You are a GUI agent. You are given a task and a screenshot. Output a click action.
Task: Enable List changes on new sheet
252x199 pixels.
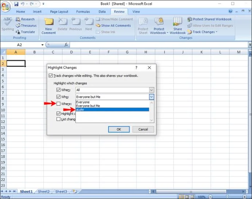coord(58,119)
